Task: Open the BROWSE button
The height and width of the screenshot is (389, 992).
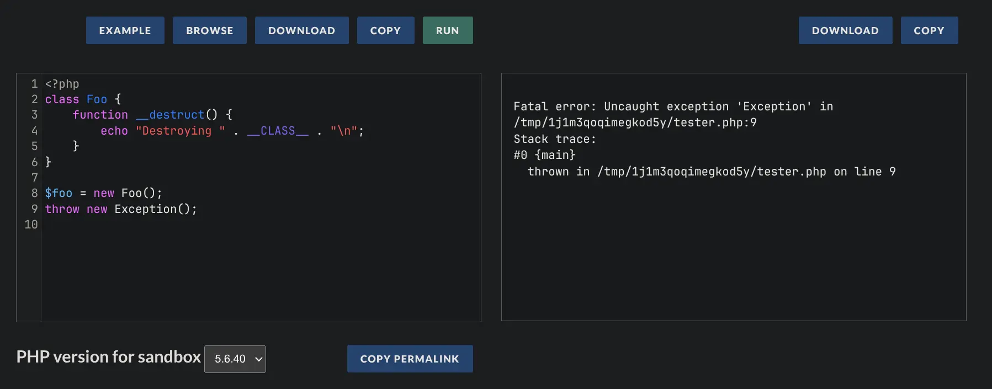Action: pyautogui.click(x=209, y=30)
